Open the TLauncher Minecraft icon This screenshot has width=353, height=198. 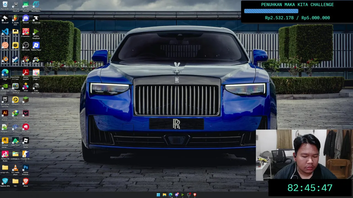tap(26, 101)
